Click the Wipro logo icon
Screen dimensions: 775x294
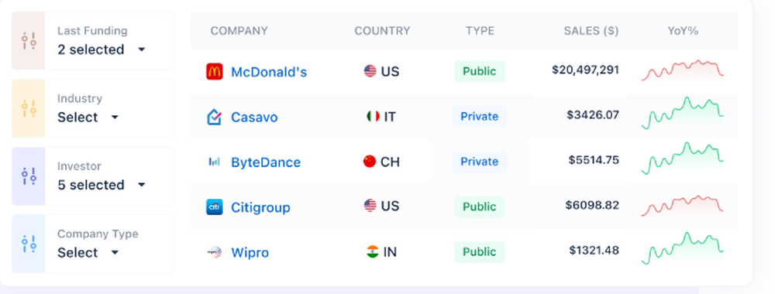coord(214,252)
